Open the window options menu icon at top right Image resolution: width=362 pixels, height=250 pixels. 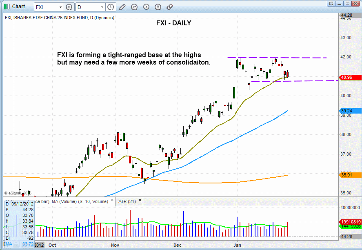coord(331,3)
